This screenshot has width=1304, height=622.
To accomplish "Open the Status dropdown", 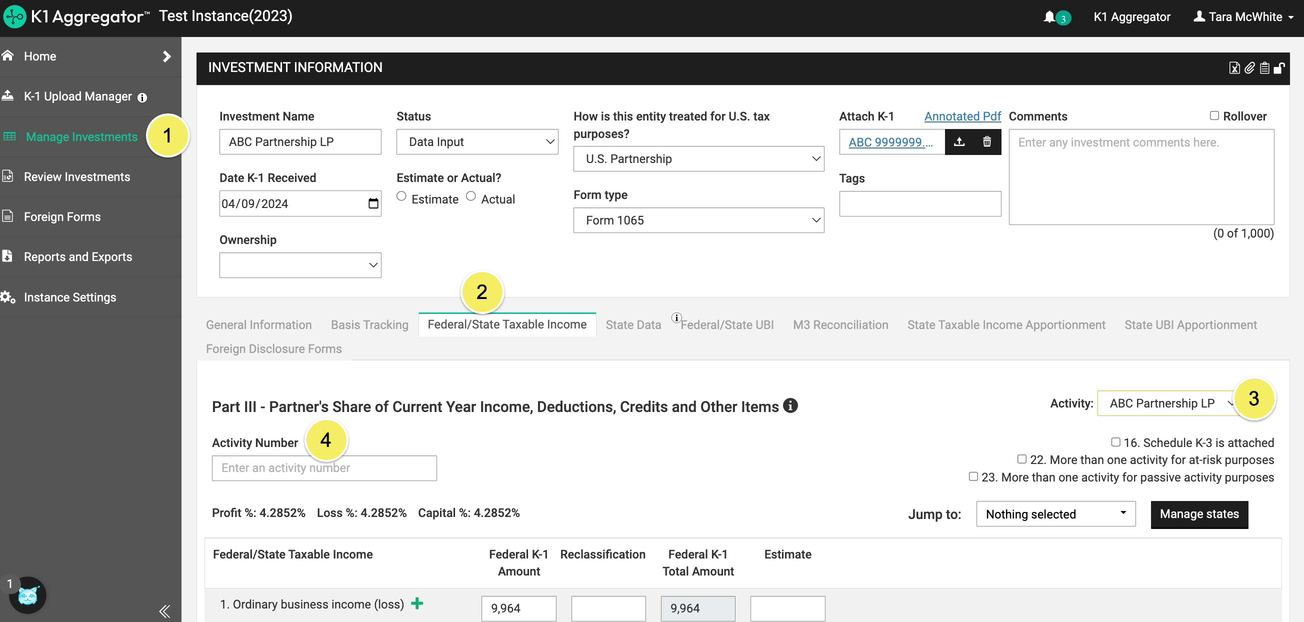I will tap(477, 142).
